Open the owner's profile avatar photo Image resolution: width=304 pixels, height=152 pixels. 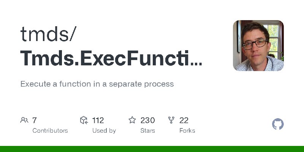pos(258,46)
